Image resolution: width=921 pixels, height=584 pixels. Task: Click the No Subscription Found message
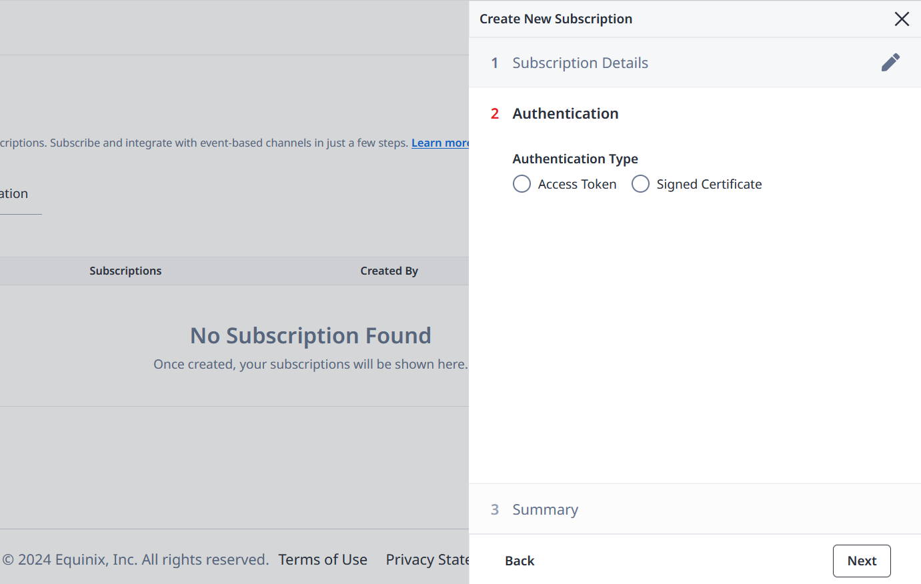click(x=311, y=335)
